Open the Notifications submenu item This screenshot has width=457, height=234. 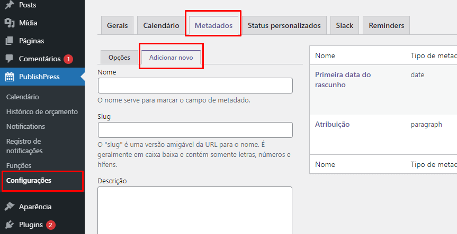coord(25,126)
